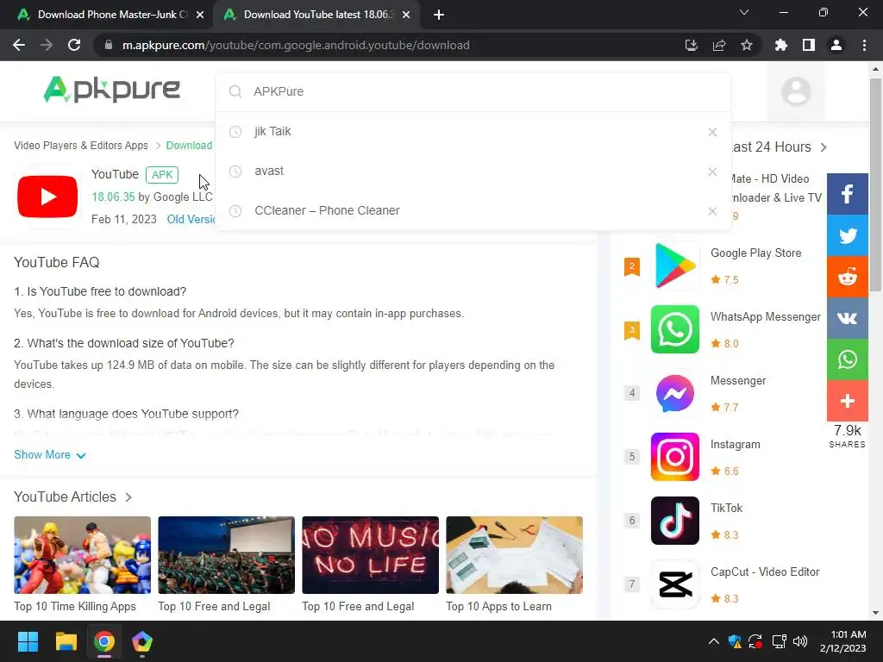
Task: Open the Messenger app icon
Action: click(x=674, y=393)
